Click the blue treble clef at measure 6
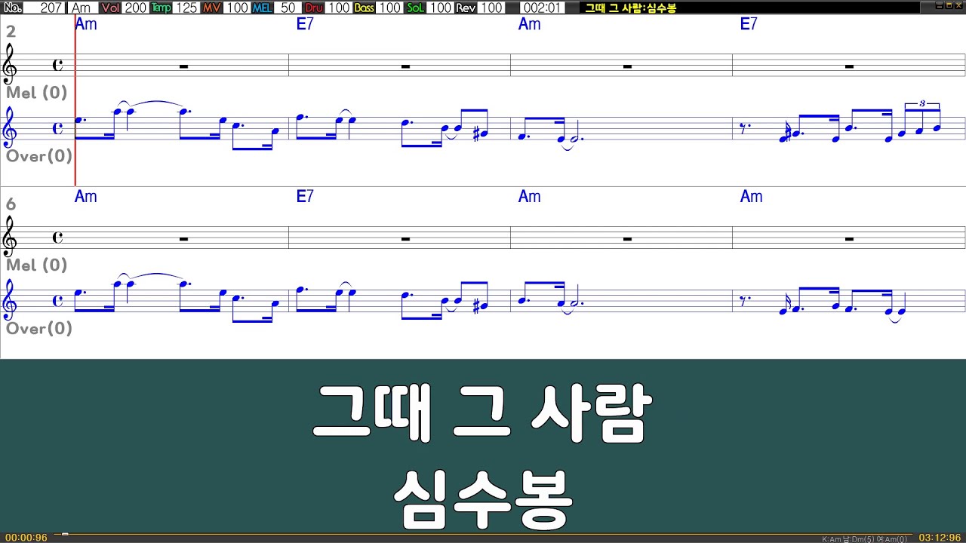966x543 pixels. [x=11, y=301]
